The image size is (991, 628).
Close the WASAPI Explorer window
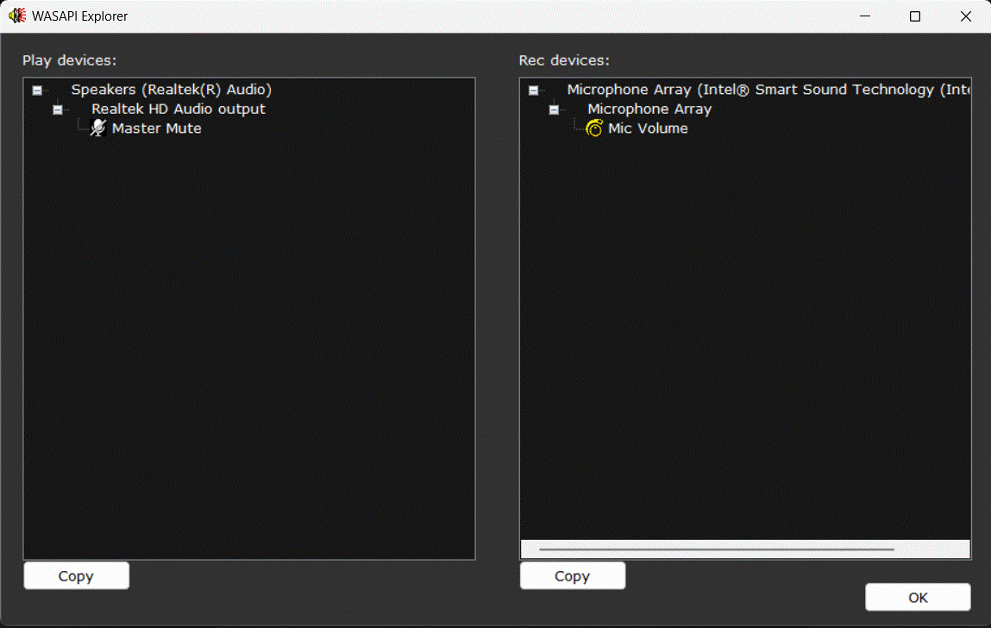point(965,16)
